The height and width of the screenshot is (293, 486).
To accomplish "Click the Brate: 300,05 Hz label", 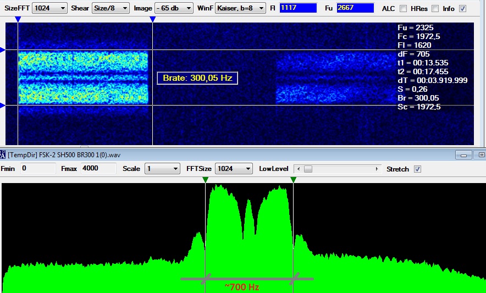I will 197,78.
